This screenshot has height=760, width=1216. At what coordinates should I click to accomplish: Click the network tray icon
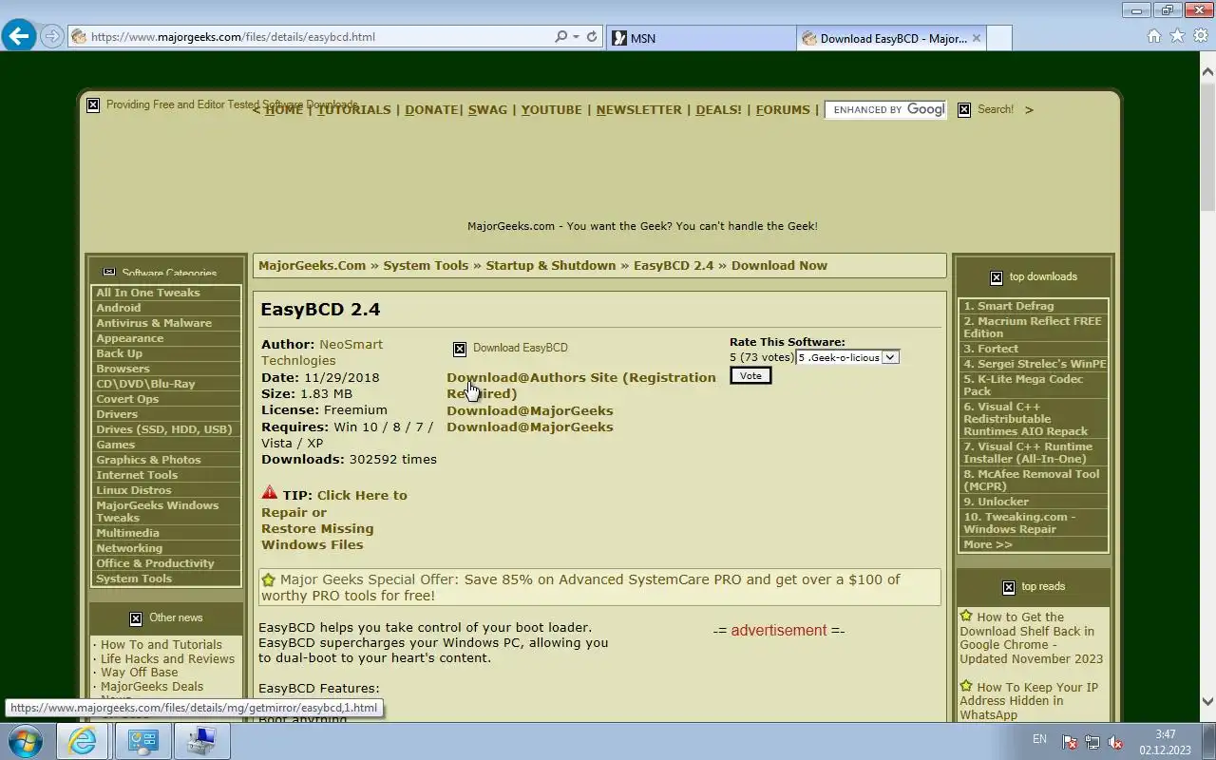point(1092,742)
